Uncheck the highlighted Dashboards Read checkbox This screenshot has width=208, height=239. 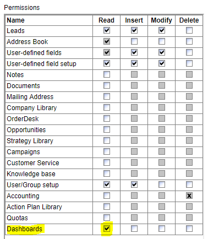107,229
